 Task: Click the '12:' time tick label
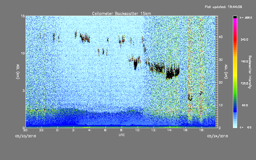click(154, 130)
